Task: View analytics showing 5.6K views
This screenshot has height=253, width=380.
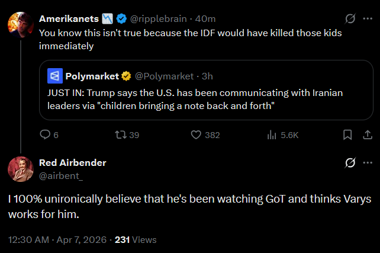Action: [x=273, y=135]
